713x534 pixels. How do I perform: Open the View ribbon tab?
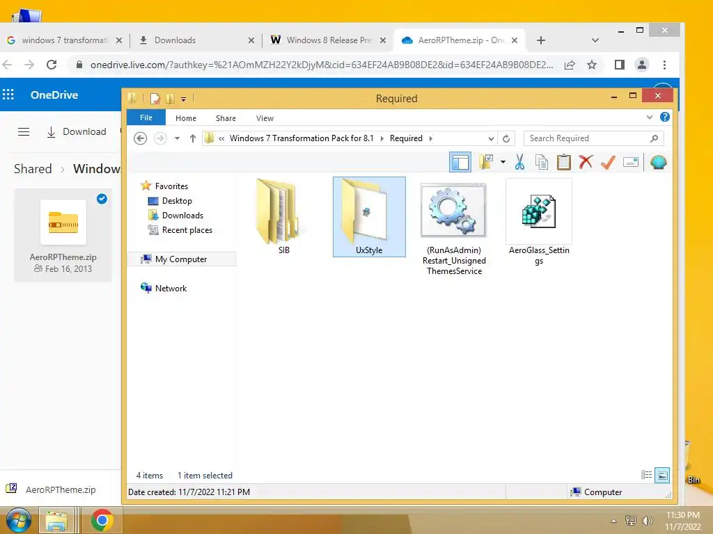(265, 118)
